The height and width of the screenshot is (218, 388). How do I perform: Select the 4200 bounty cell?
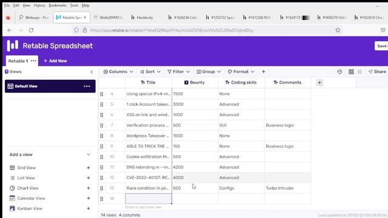tap(195, 167)
